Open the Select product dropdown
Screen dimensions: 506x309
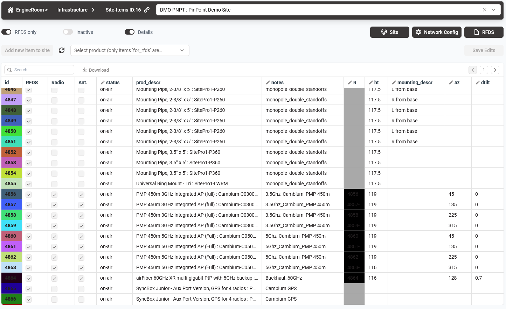click(130, 50)
